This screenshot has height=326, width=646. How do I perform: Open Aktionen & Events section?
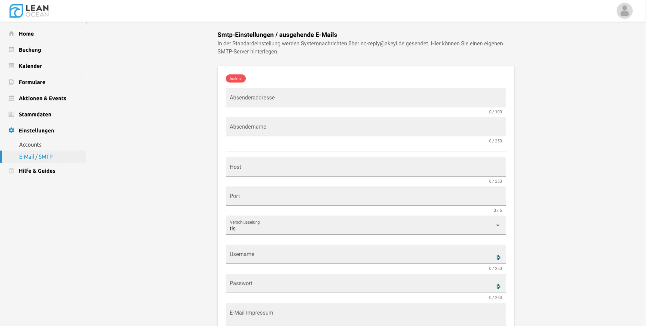42,98
